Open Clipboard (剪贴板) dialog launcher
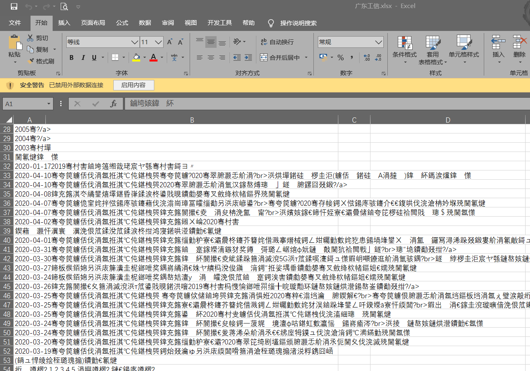 tap(58, 74)
